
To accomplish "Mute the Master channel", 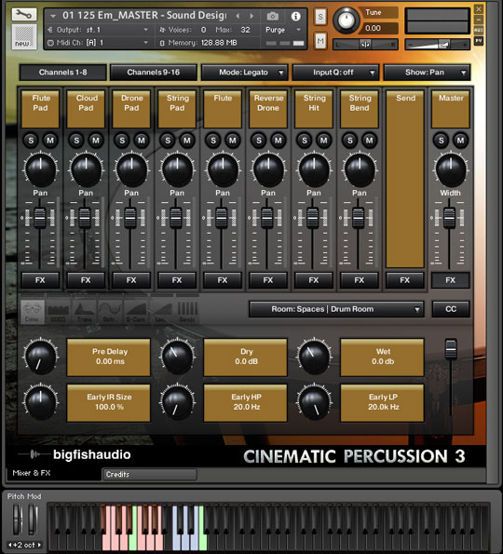I will click(460, 141).
